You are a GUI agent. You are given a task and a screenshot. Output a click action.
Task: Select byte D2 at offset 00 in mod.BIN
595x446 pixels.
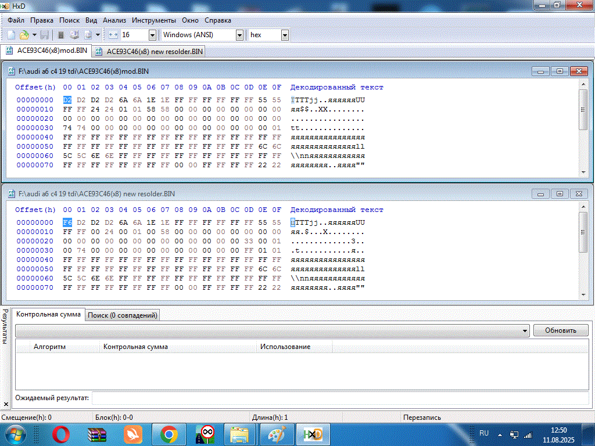pos(67,100)
